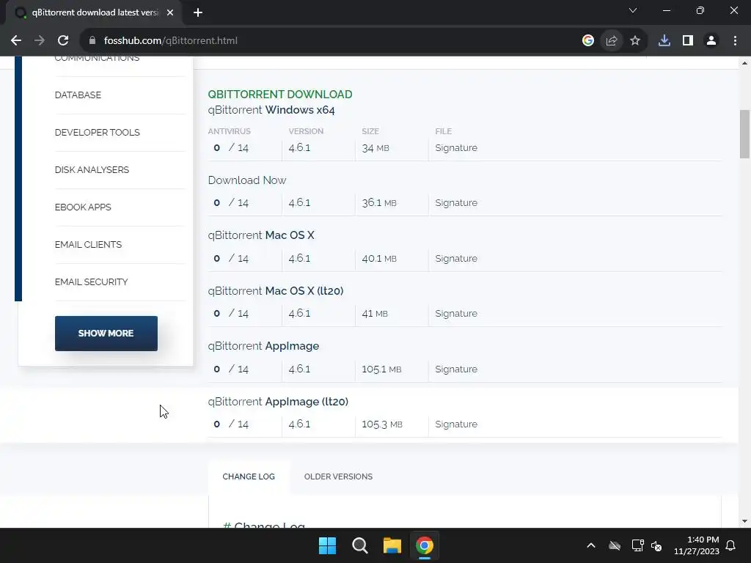Download qBittorrent Windows x64
The image size is (751, 563).
click(271, 110)
